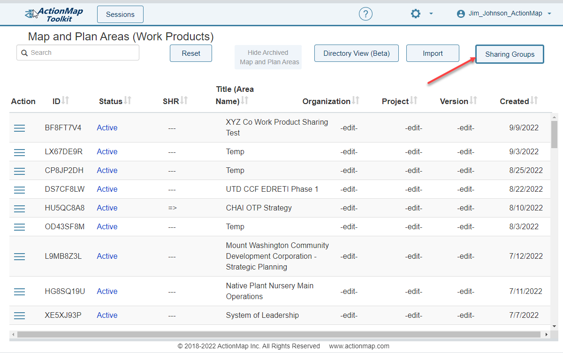Screen dimensions: 563x353
Task: Open action menu for CP8JP2DH row
Action: point(19,171)
